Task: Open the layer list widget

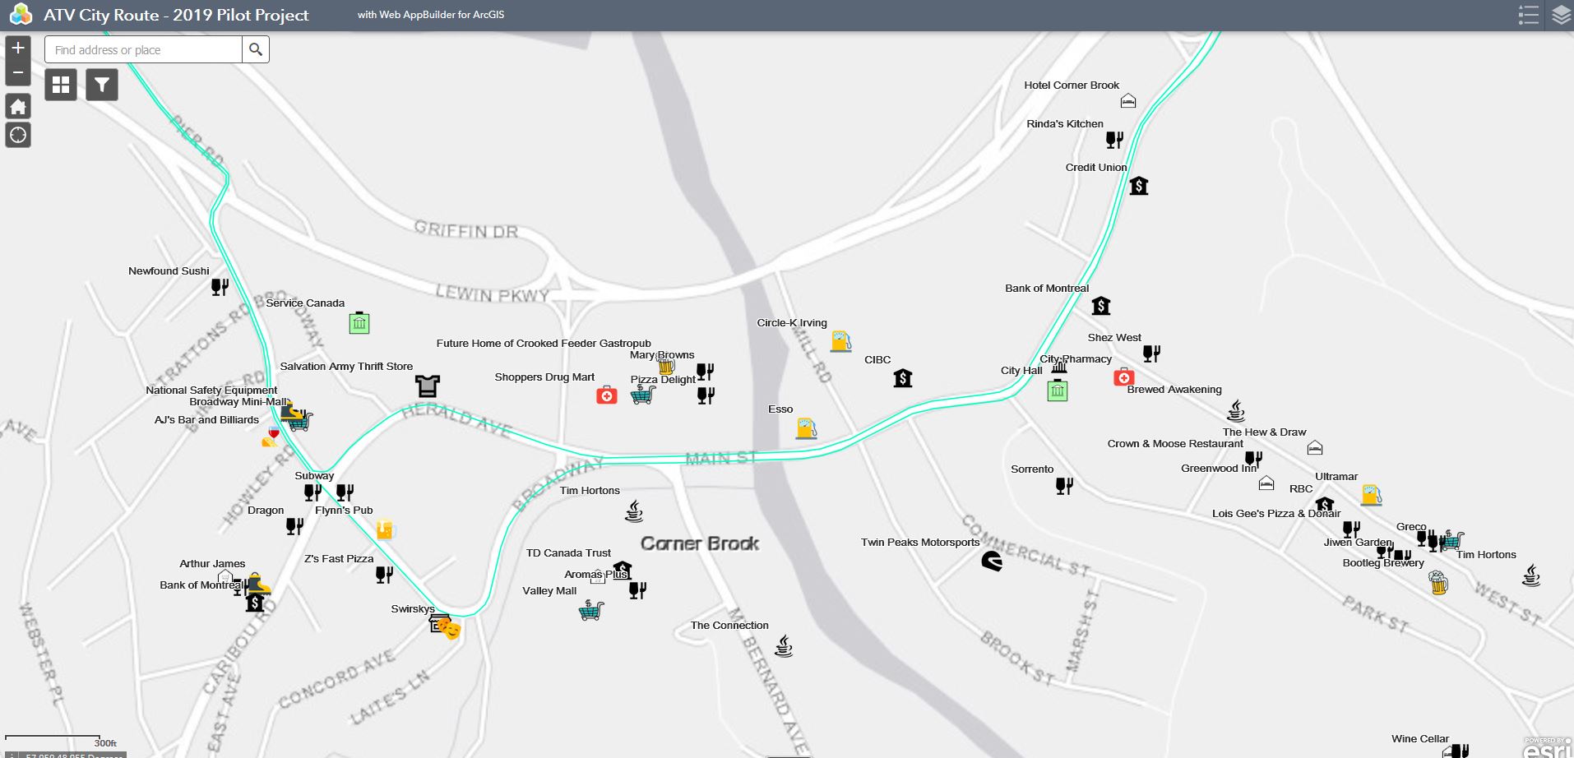Action: click(1561, 15)
